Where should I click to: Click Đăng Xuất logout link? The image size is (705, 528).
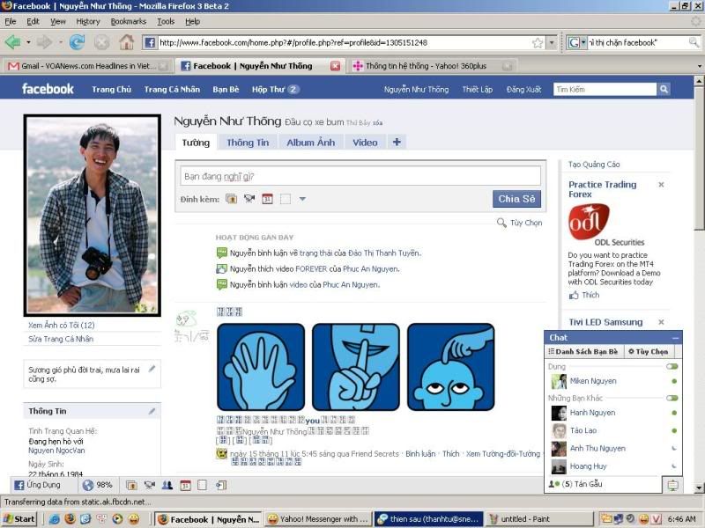point(523,90)
